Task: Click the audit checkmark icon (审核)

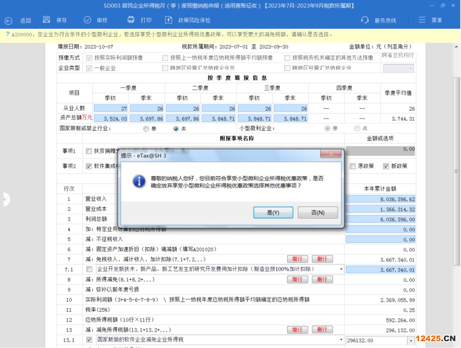Action: pos(88,20)
